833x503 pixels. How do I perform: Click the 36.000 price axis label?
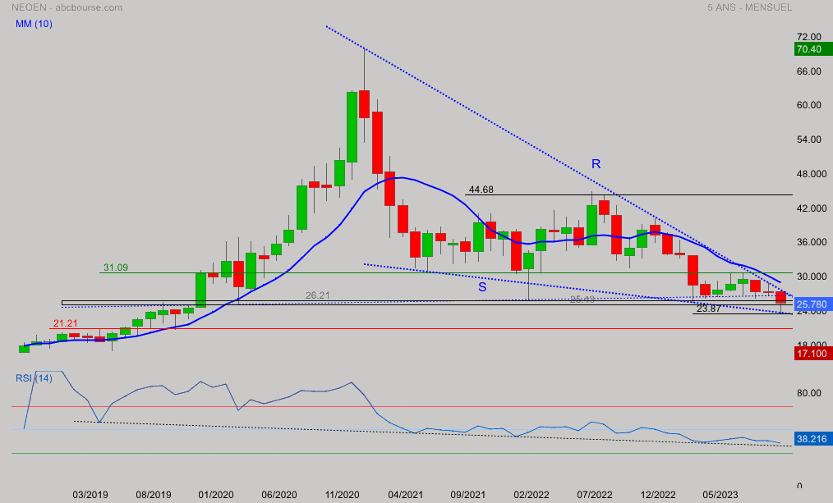(x=811, y=242)
